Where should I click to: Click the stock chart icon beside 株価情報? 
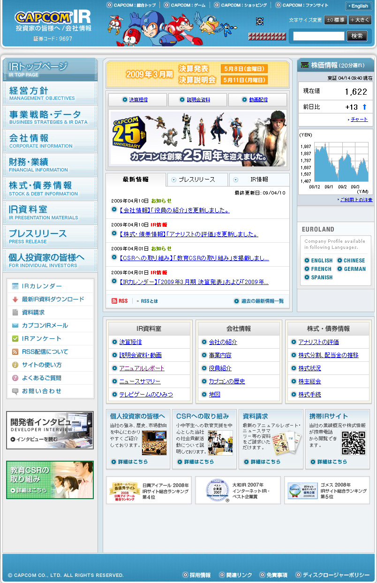tap(305, 65)
